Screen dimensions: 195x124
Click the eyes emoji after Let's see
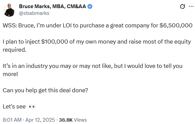point(32,106)
